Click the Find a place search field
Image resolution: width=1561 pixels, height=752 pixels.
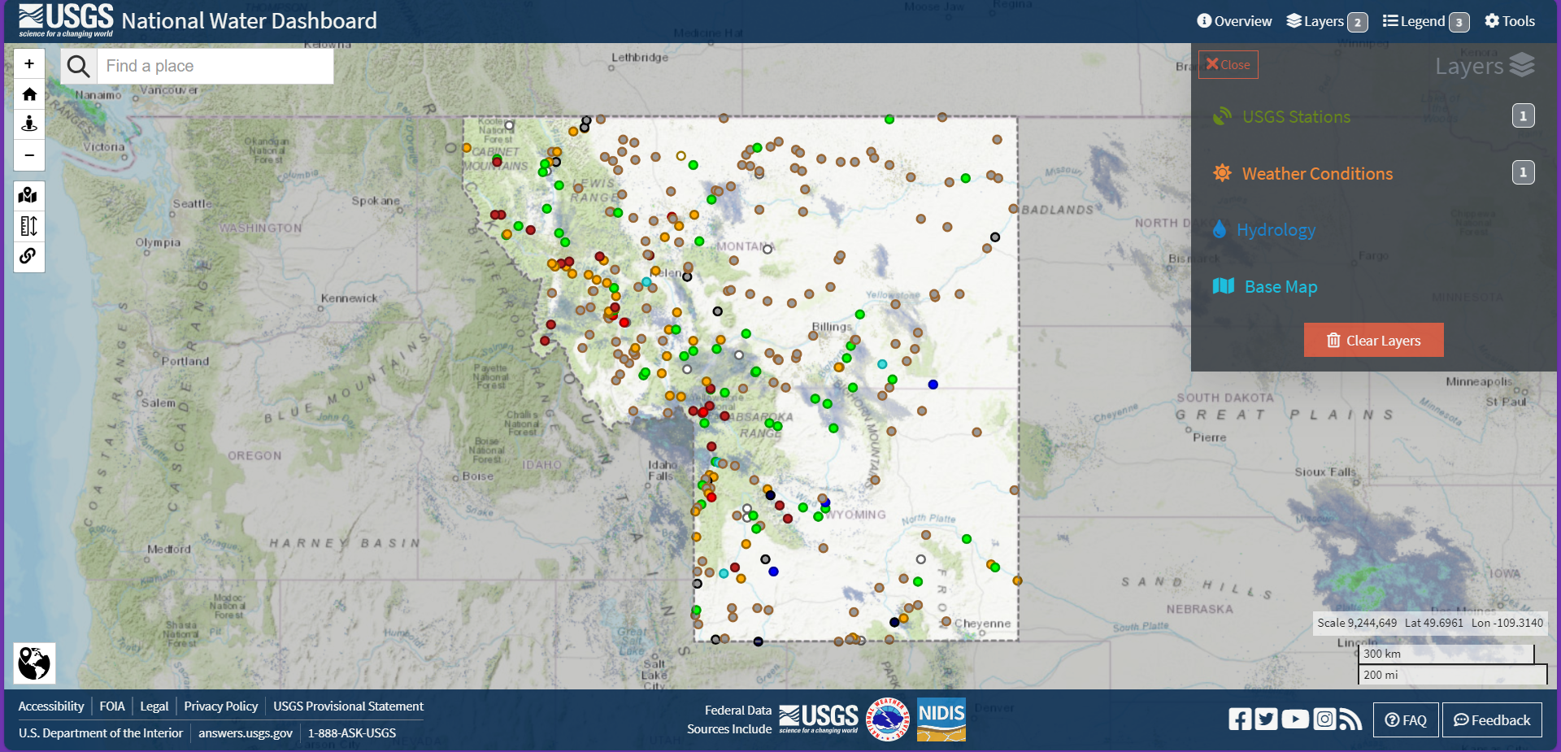click(215, 66)
